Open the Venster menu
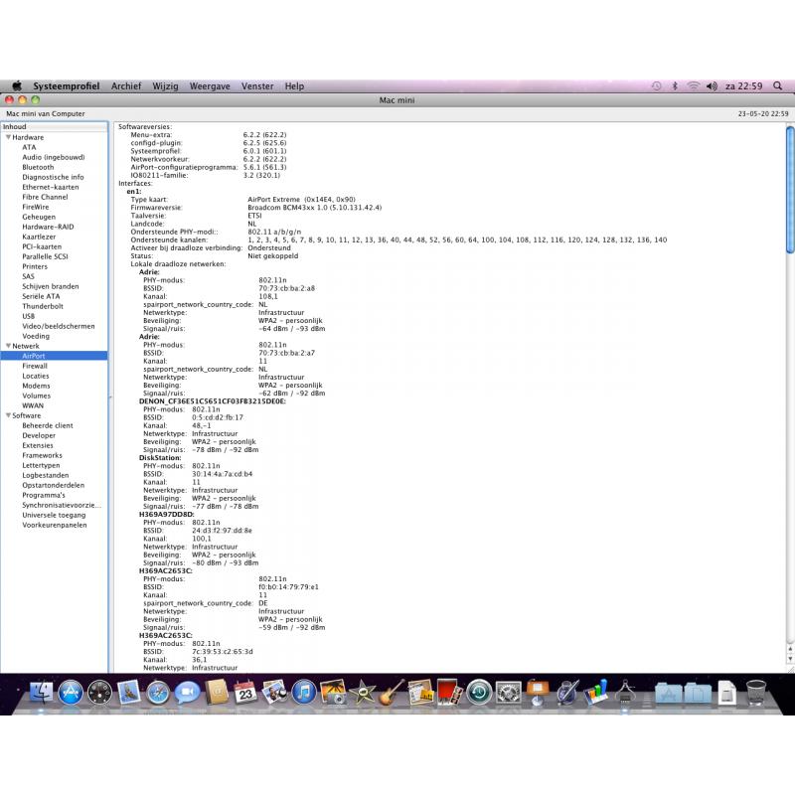 coord(257,86)
